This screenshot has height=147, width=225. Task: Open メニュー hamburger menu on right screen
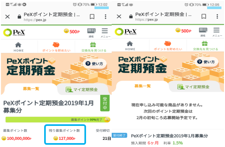pos(217,32)
